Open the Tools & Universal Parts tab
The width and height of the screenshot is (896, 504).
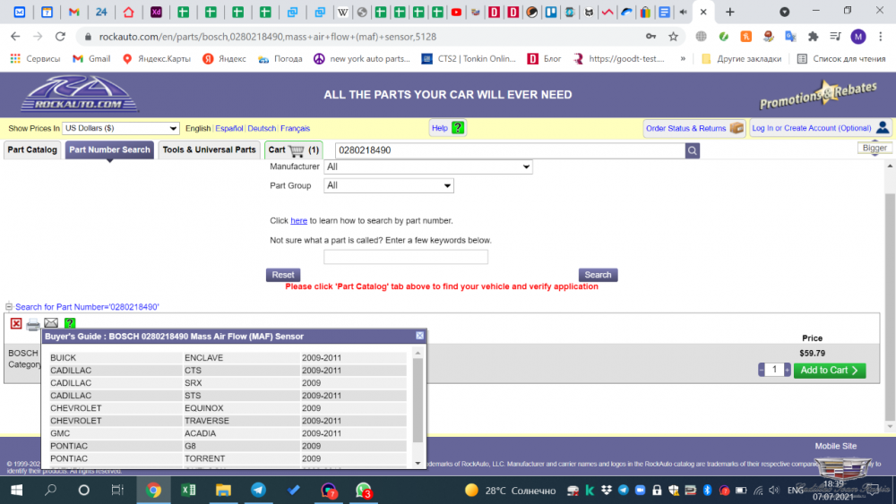click(209, 150)
